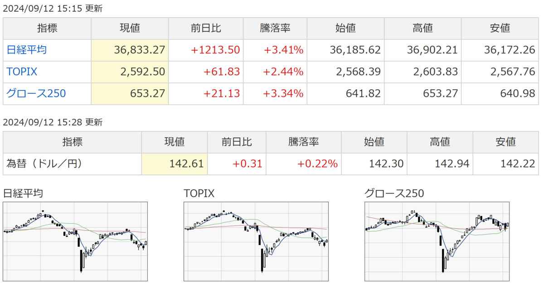This screenshot has height=284, width=544.
Task: Click the TOPIX candlestick chart thumbnail
Action: tap(256, 241)
